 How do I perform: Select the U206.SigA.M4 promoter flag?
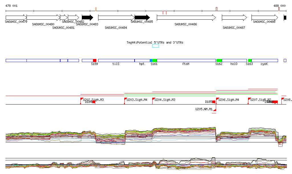tap(217, 99)
